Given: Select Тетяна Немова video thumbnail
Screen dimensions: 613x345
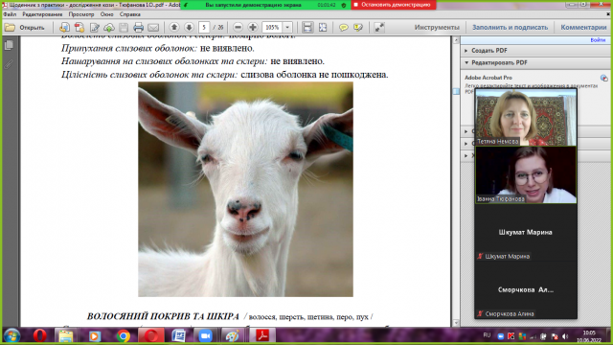Looking at the screenshot, I should pyautogui.click(x=526, y=117).
